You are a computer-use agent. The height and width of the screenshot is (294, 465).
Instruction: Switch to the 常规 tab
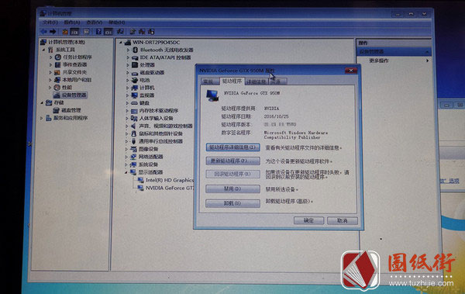[x=209, y=81]
